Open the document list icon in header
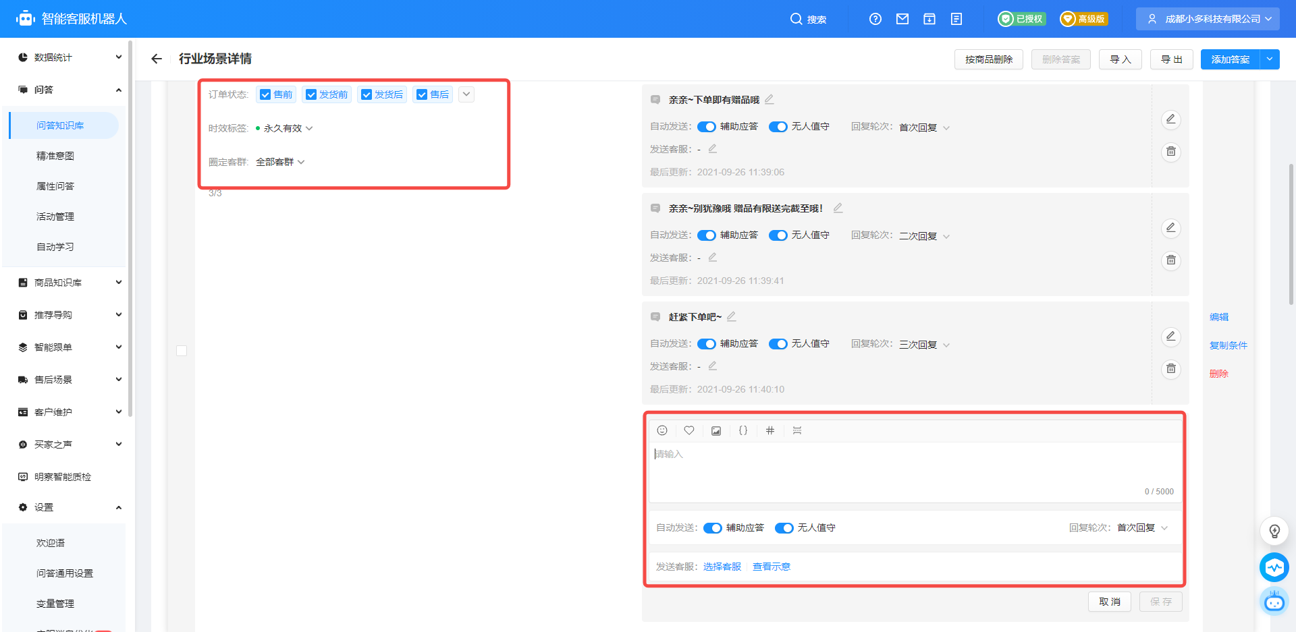This screenshot has width=1296, height=632. point(956,19)
